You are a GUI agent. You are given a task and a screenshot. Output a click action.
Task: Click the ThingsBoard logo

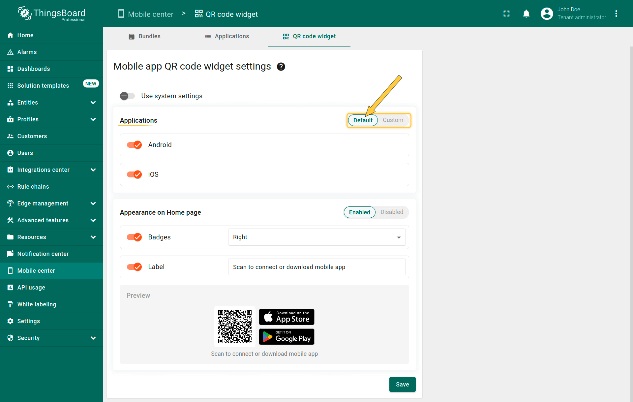(52, 14)
